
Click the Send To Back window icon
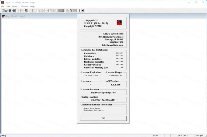pos(67,11)
